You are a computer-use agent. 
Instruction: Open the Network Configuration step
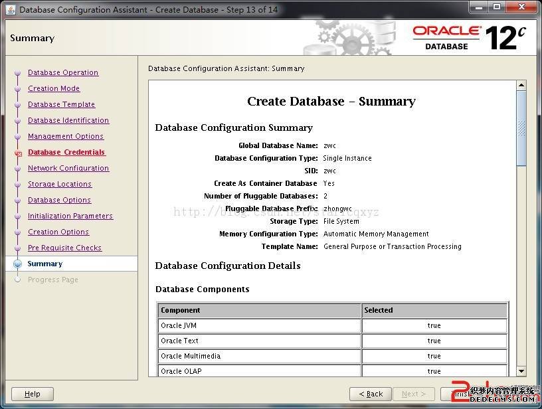tap(68, 169)
